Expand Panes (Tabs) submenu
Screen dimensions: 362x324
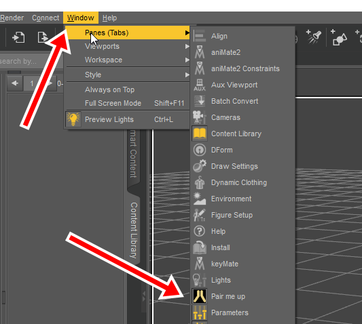(128, 33)
